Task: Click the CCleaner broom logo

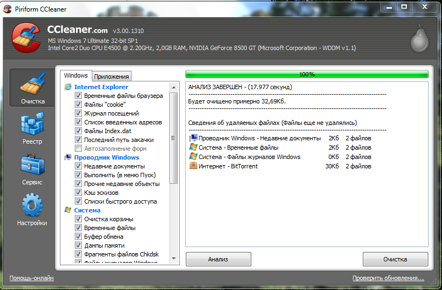Action: tap(26, 37)
